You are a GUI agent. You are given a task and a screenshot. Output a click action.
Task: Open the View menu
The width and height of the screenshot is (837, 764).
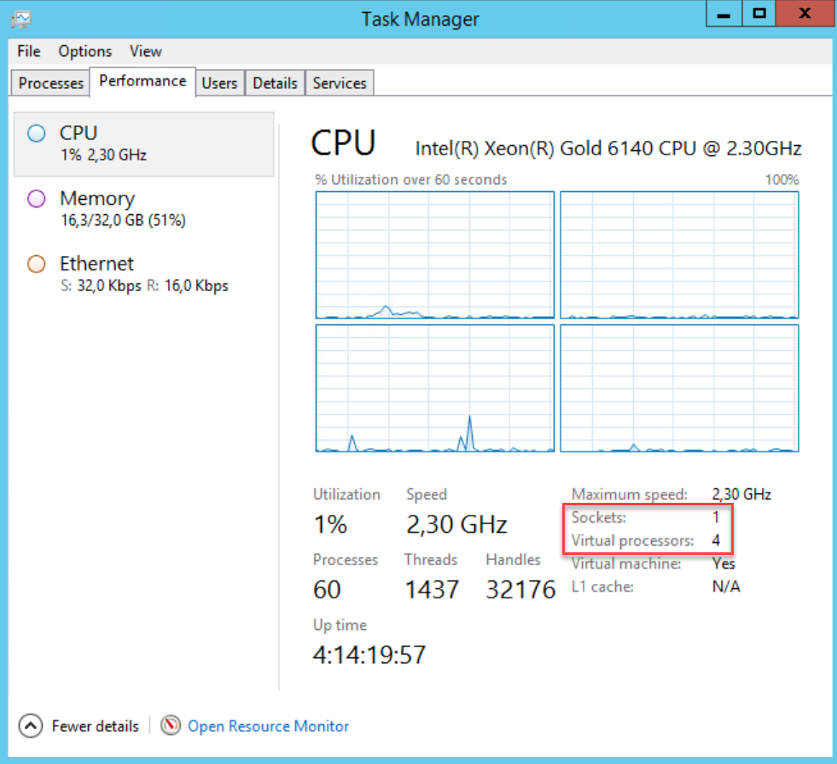[145, 51]
